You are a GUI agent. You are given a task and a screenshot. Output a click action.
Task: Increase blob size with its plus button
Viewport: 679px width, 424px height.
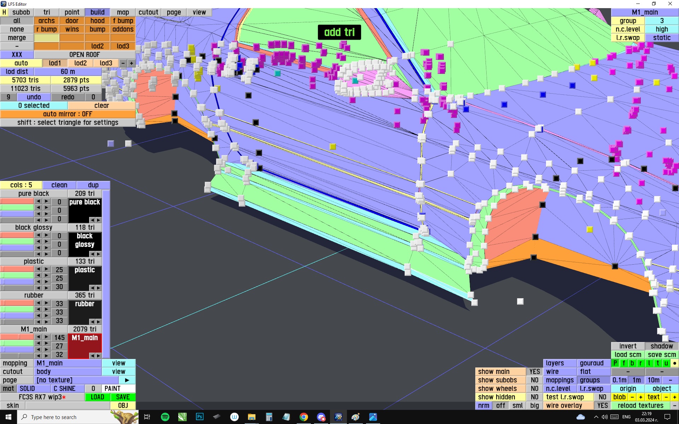pyautogui.click(x=640, y=397)
